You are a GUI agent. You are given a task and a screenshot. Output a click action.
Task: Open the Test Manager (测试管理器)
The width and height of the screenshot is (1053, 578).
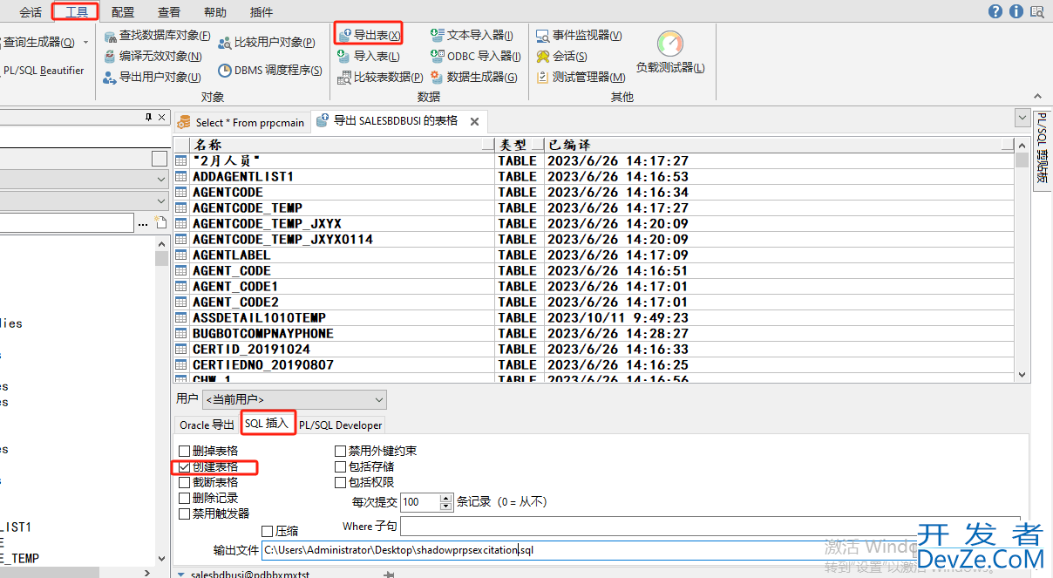tap(581, 77)
